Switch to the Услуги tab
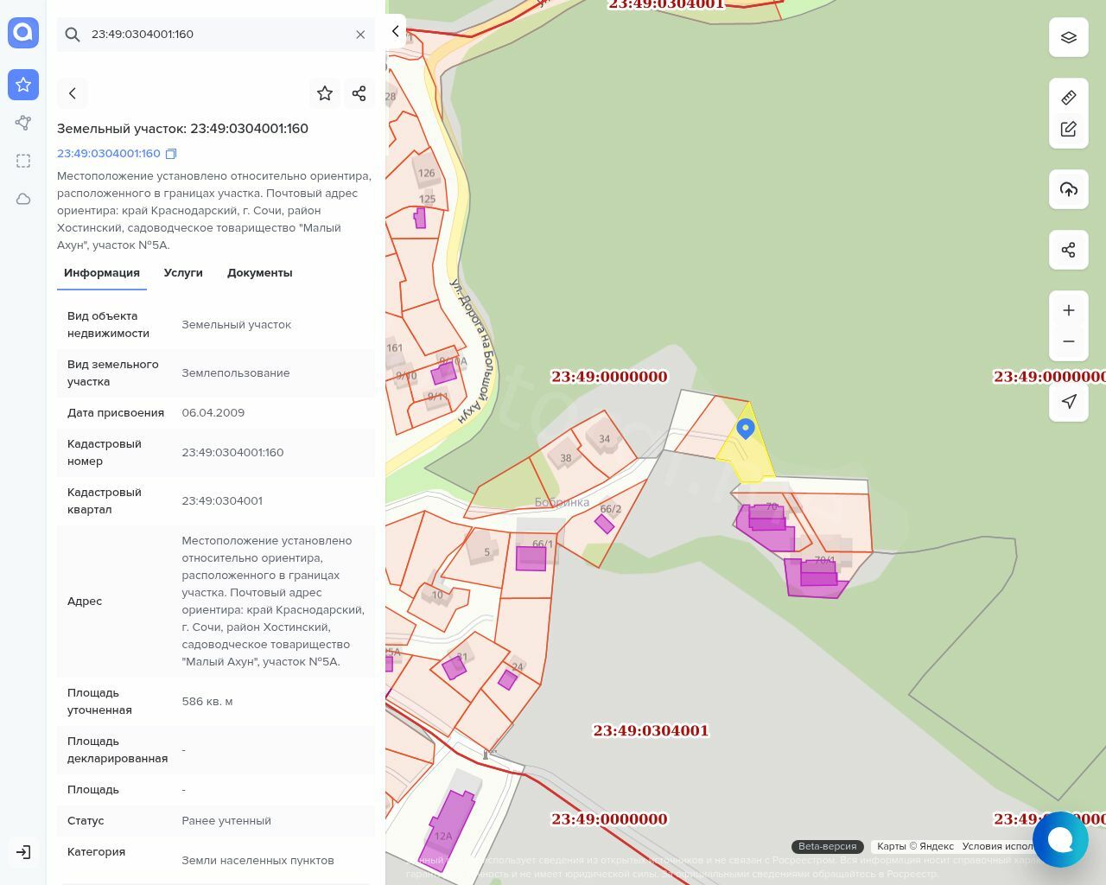1106x885 pixels. [x=183, y=273]
